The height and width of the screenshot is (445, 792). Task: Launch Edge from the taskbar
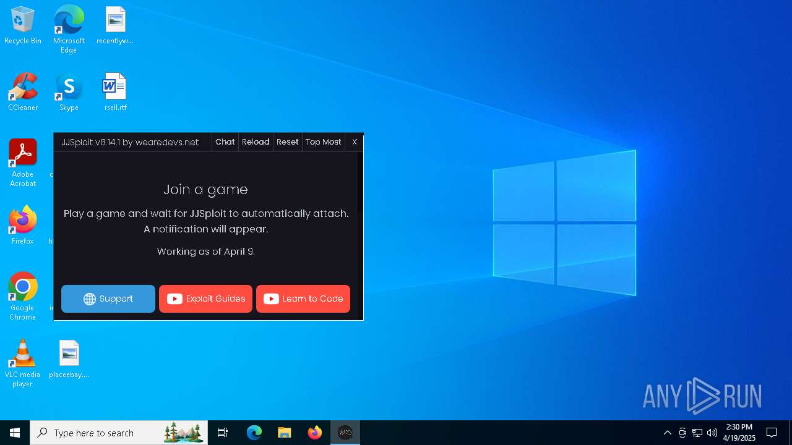[x=254, y=433]
